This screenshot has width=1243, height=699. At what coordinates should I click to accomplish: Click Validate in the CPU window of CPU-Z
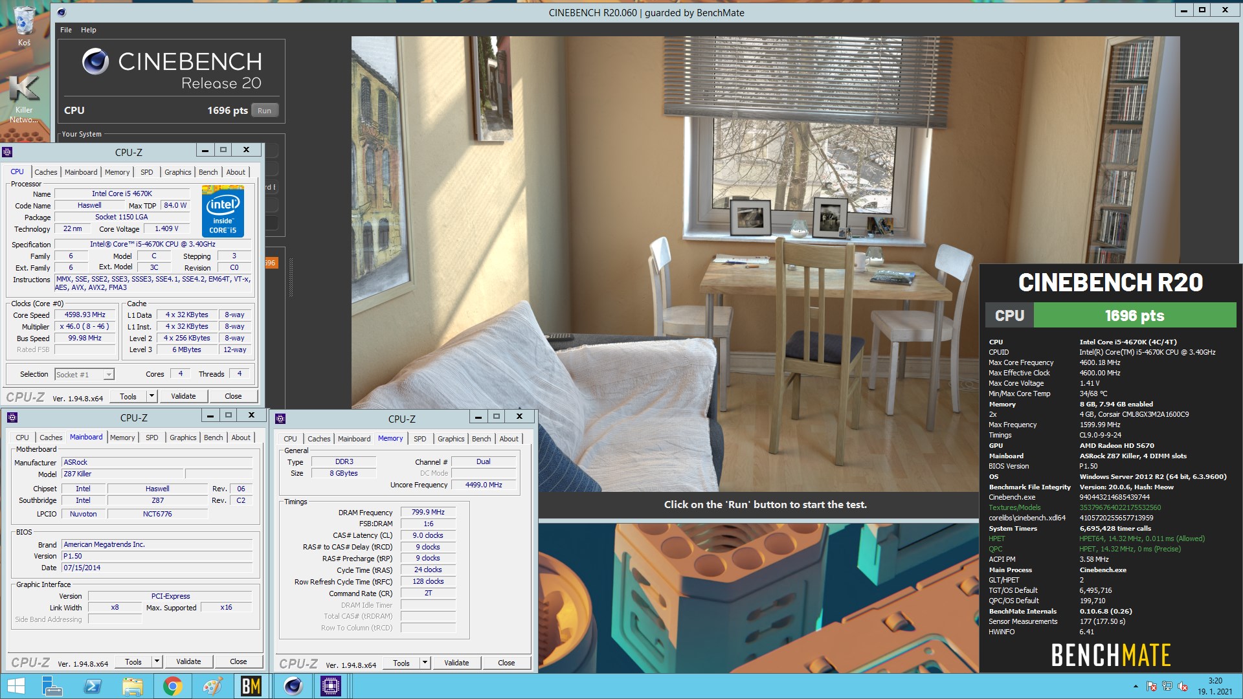point(183,396)
